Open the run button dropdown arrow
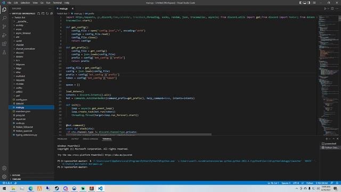This screenshot has height=192, width=341. click(x=328, y=9)
